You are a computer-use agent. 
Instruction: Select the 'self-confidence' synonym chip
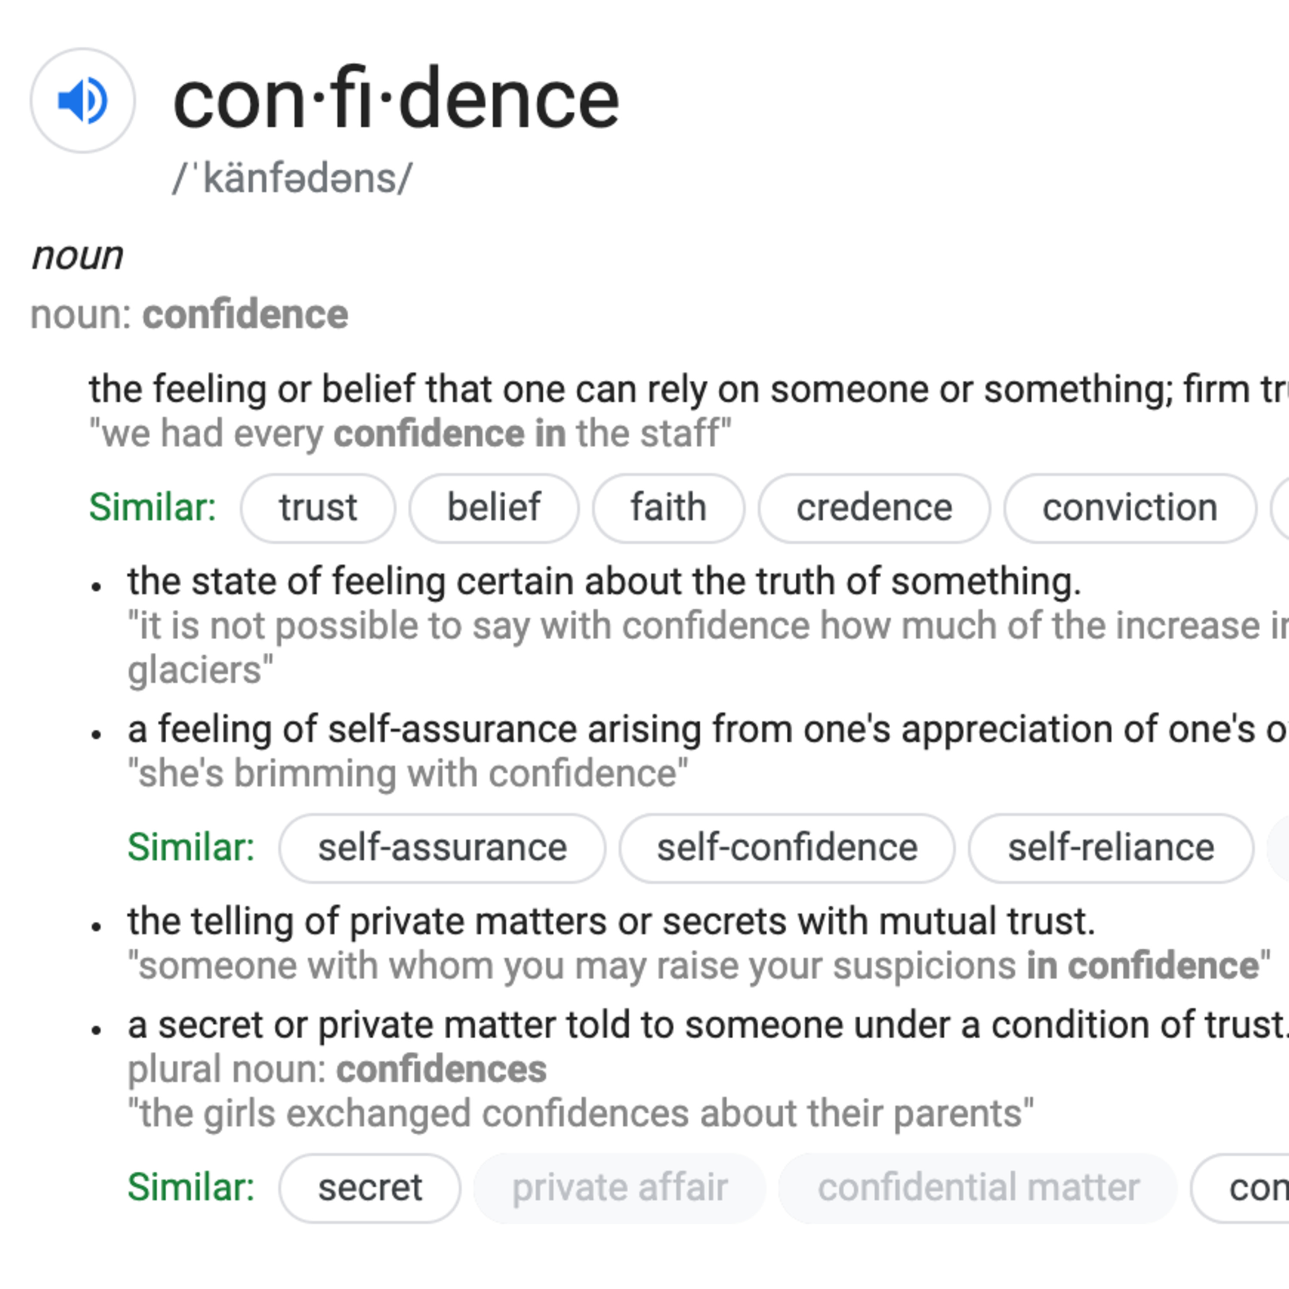tap(787, 847)
